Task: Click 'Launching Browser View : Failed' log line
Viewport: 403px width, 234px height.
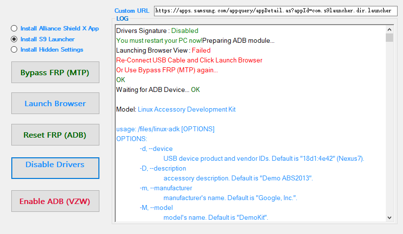Action: (x=163, y=50)
